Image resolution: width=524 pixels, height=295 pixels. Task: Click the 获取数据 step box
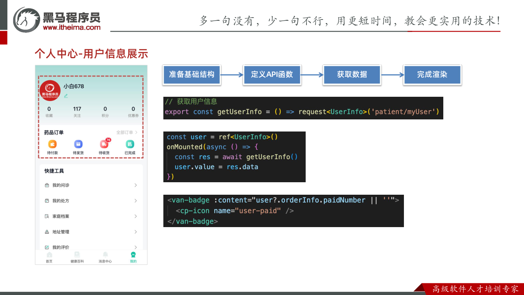click(x=352, y=75)
